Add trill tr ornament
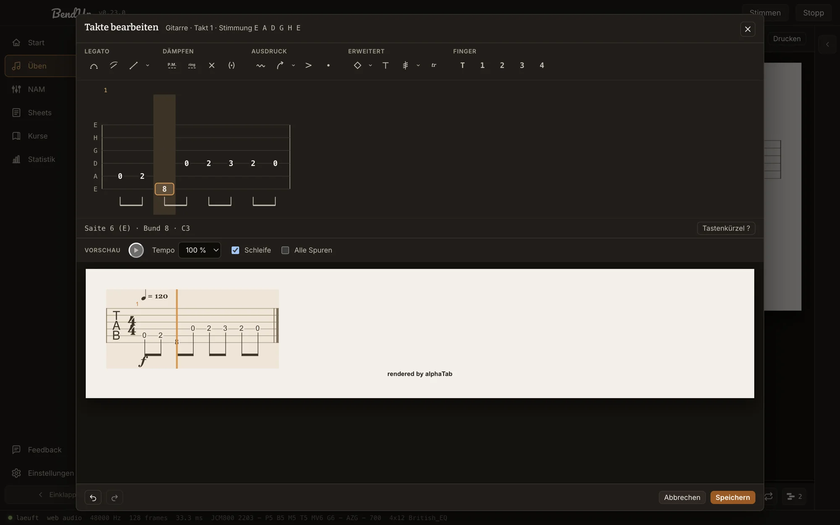840x525 pixels. coord(434,66)
